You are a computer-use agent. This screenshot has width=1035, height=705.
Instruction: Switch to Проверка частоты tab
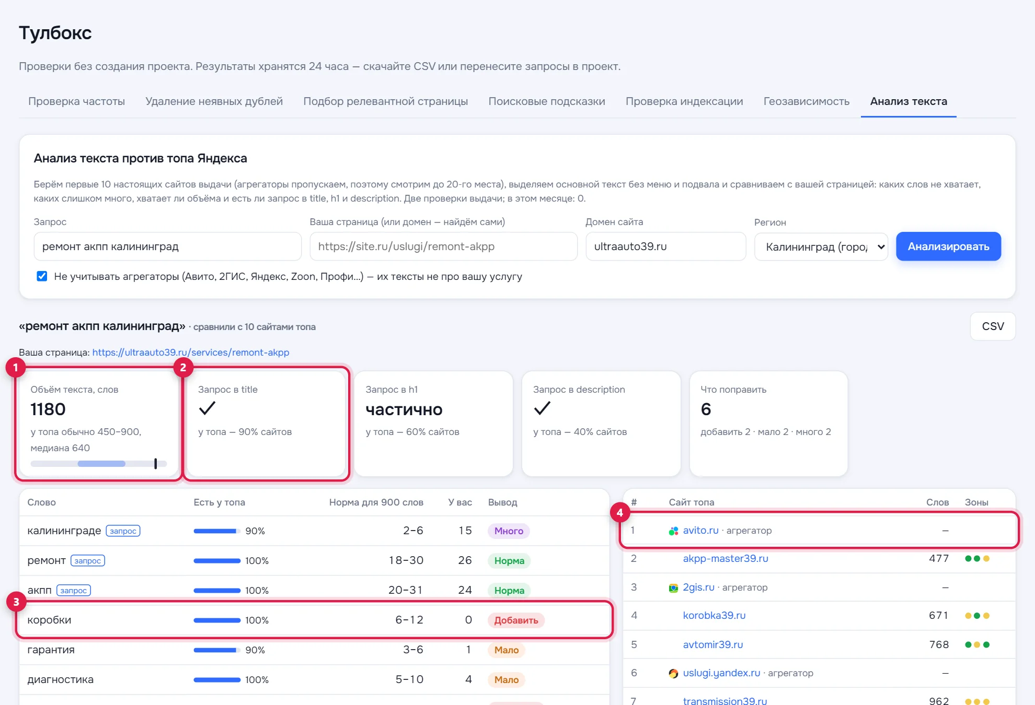[x=76, y=101]
